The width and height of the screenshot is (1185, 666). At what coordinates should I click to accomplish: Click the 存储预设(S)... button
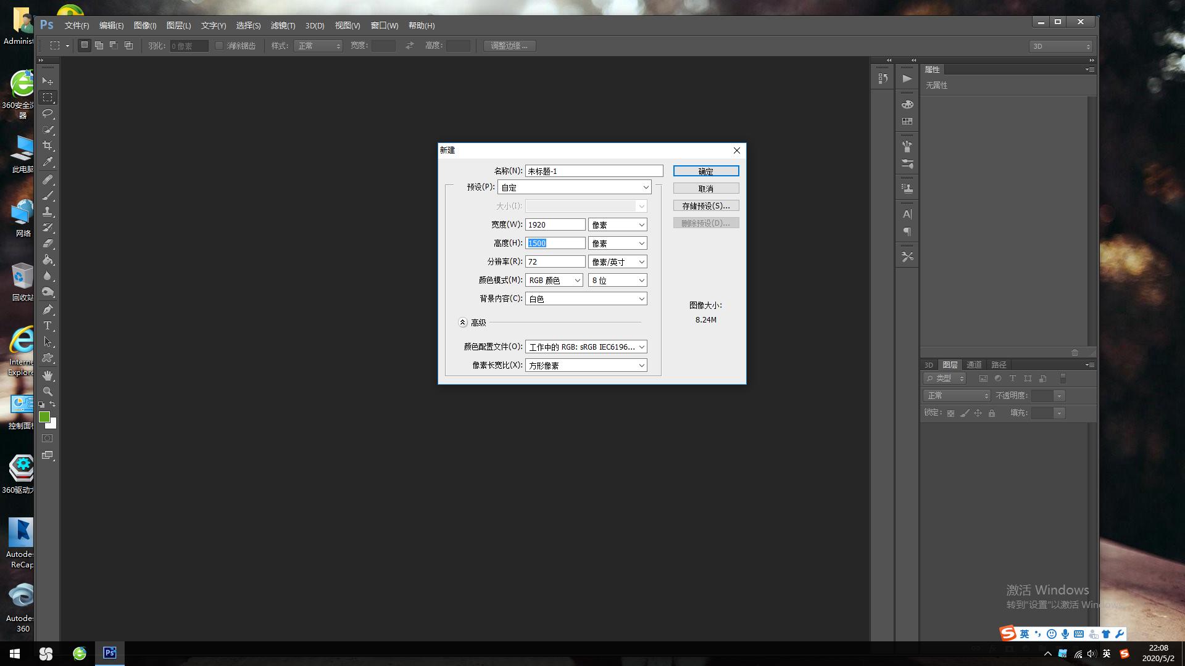click(x=705, y=205)
